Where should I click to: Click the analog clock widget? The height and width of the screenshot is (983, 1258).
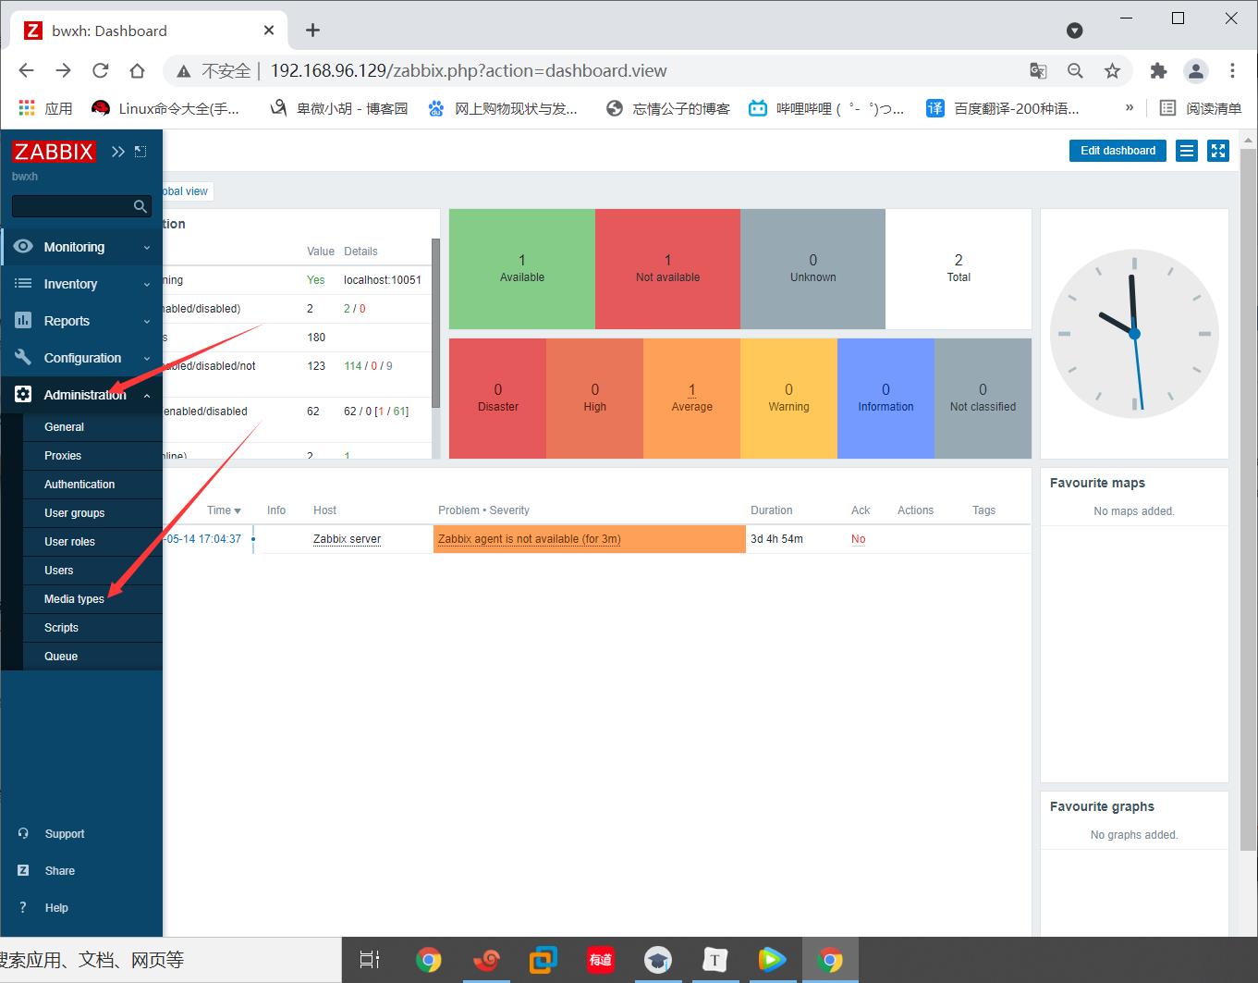[1134, 333]
